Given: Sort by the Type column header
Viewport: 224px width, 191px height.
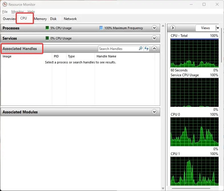Looking at the screenshot, I should point(81,56).
